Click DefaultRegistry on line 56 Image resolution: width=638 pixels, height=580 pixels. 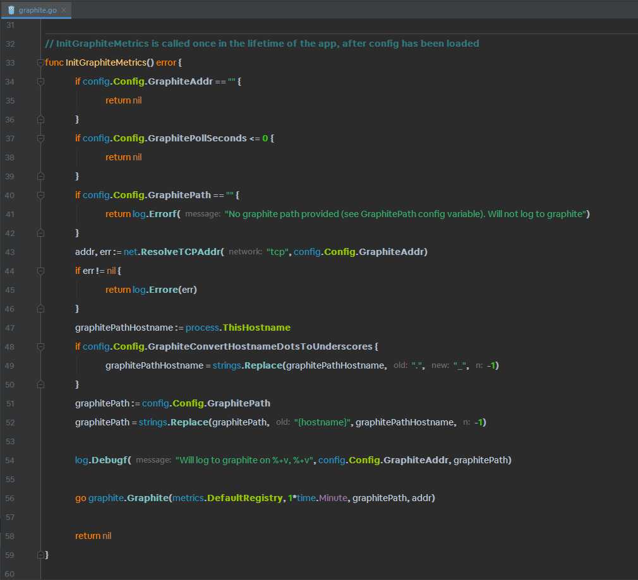pos(244,498)
